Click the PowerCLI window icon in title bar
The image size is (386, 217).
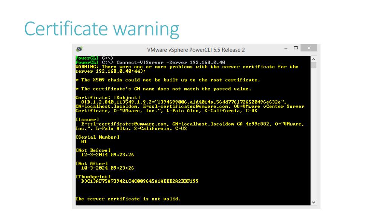click(79, 49)
